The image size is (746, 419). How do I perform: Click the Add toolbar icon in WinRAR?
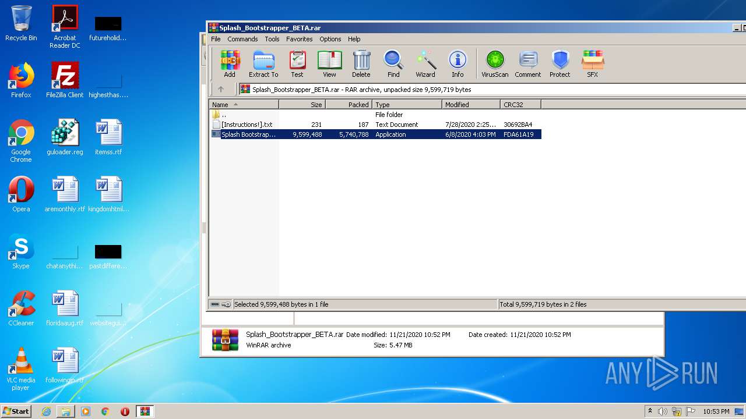click(x=230, y=64)
